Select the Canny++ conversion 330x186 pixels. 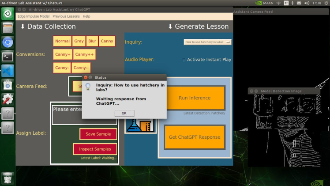[x=84, y=54]
